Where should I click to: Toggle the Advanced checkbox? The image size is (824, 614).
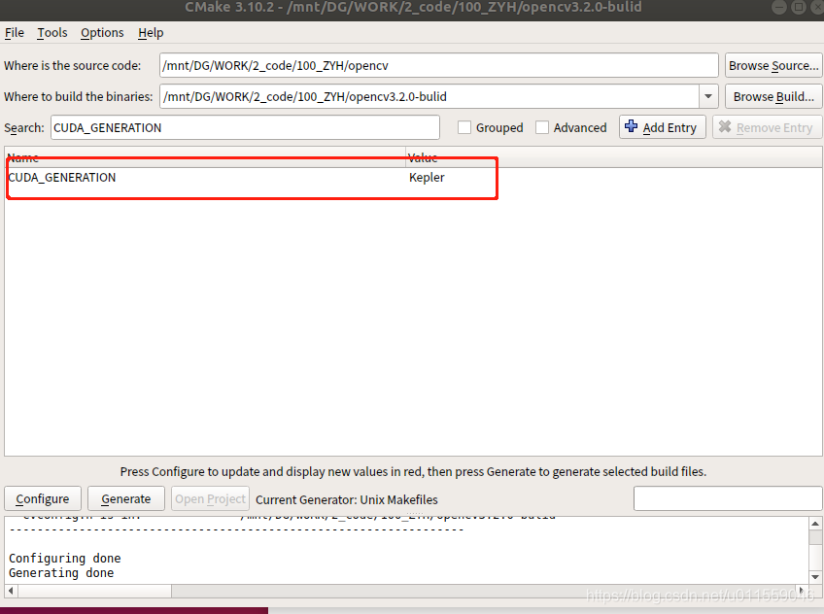click(x=542, y=127)
